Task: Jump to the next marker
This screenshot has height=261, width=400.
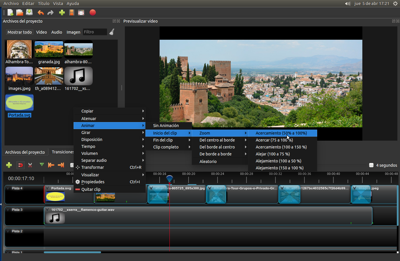Action: point(61,165)
